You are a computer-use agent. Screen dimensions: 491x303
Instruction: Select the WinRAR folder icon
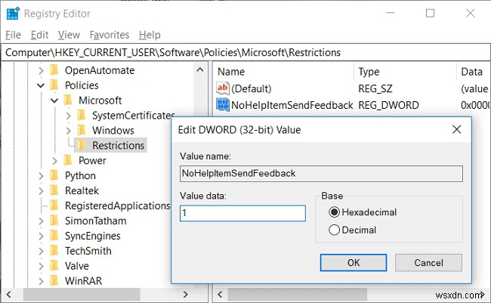(54, 281)
